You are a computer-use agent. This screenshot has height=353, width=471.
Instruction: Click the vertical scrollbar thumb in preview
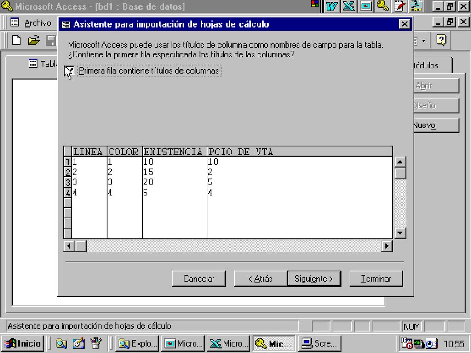(x=400, y=173)
